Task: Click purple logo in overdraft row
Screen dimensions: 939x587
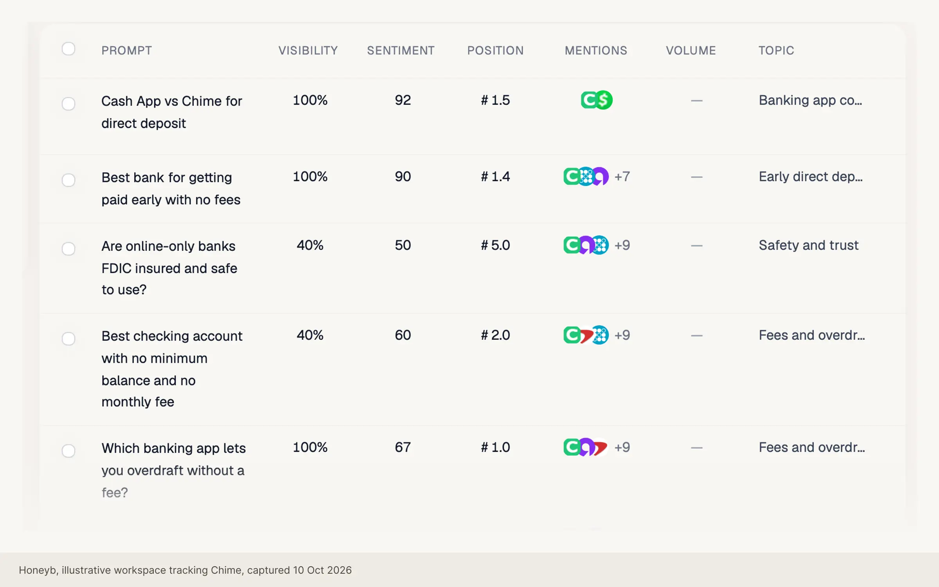Action: [x=586, y=447]
